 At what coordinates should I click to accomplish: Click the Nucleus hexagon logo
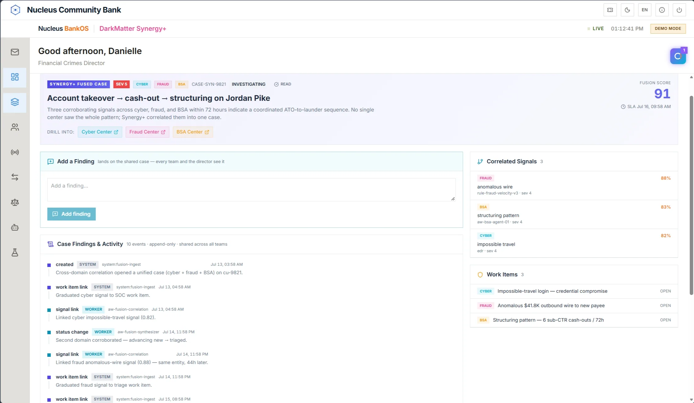(x=15, y=10)
